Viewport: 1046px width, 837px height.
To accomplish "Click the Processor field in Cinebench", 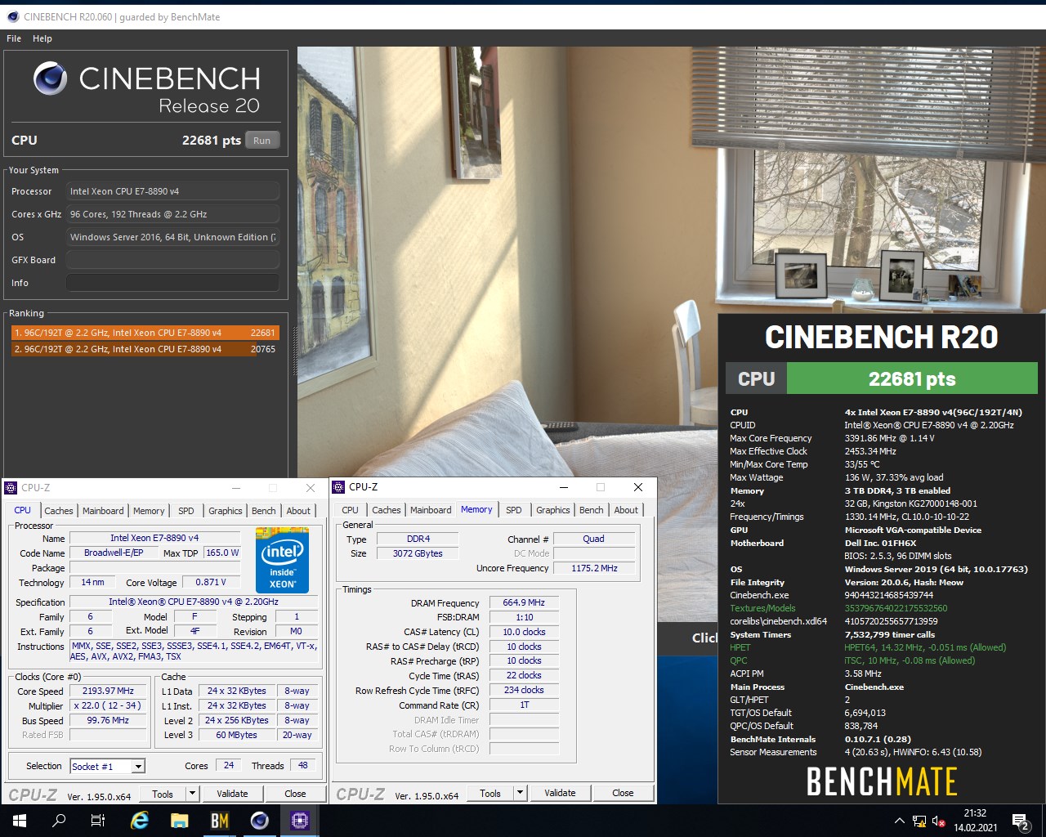I will click(172, 191).
